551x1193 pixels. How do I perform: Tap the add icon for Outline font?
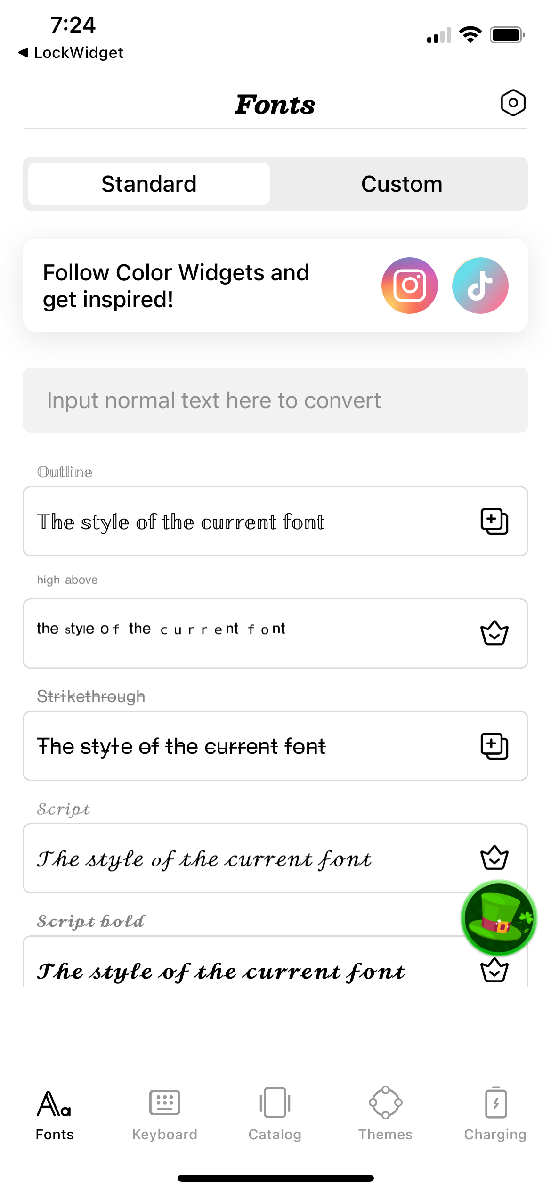[x=494, y=522]
